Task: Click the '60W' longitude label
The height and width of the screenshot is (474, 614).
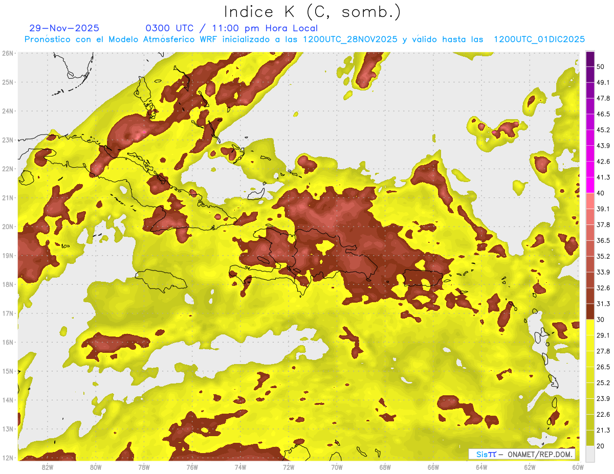Action: (577, 467)
